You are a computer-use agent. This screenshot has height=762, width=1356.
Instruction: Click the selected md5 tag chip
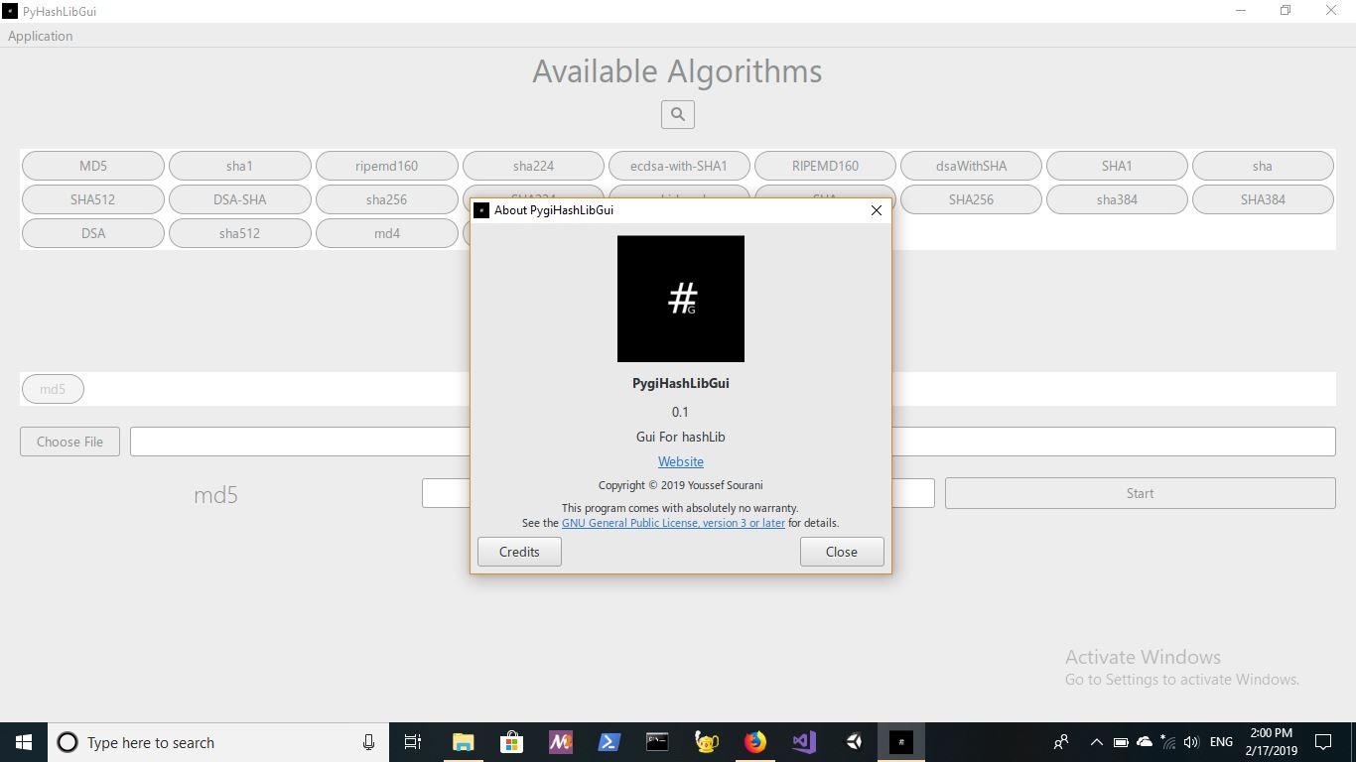[53, 389]
